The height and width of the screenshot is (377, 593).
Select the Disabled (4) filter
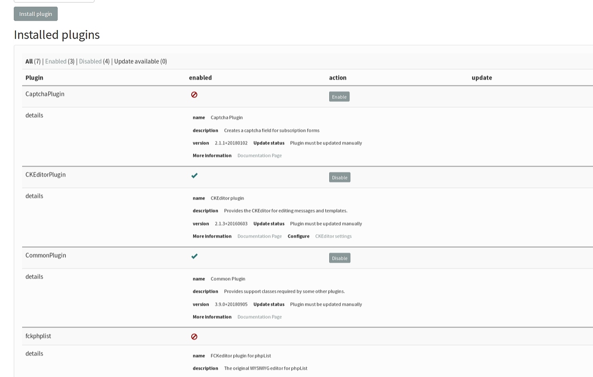(x=90, y=61)
